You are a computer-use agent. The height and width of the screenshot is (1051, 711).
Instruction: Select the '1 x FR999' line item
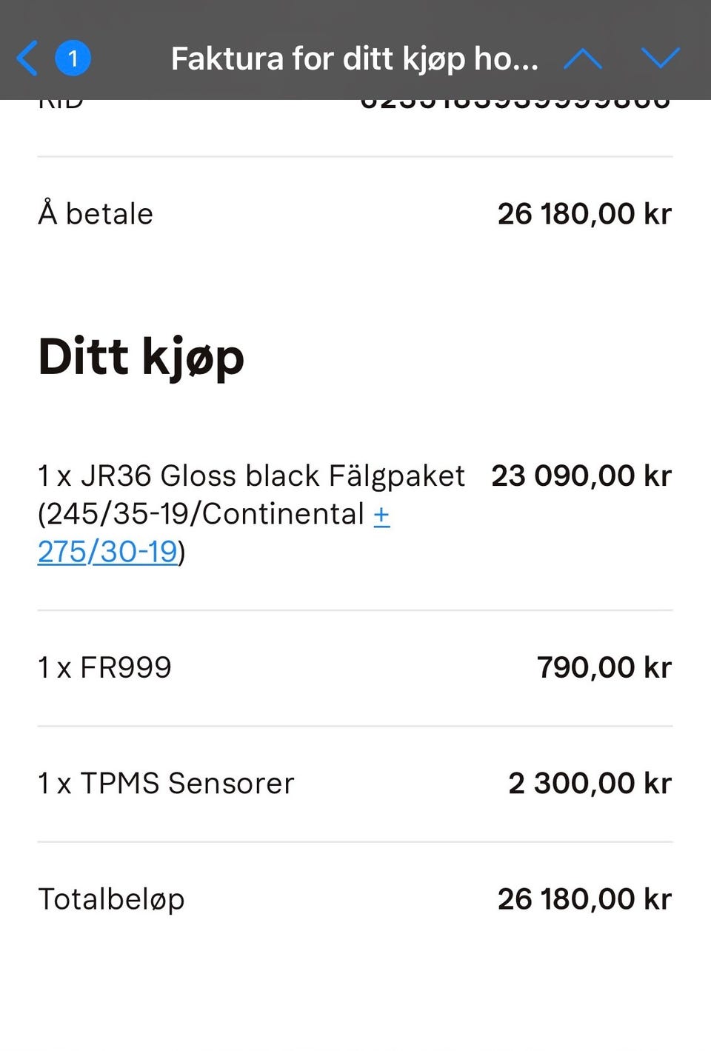point(104,667)
